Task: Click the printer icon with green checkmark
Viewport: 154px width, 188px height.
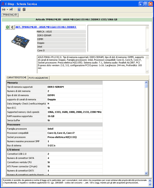Action: (x=11, y=9)
